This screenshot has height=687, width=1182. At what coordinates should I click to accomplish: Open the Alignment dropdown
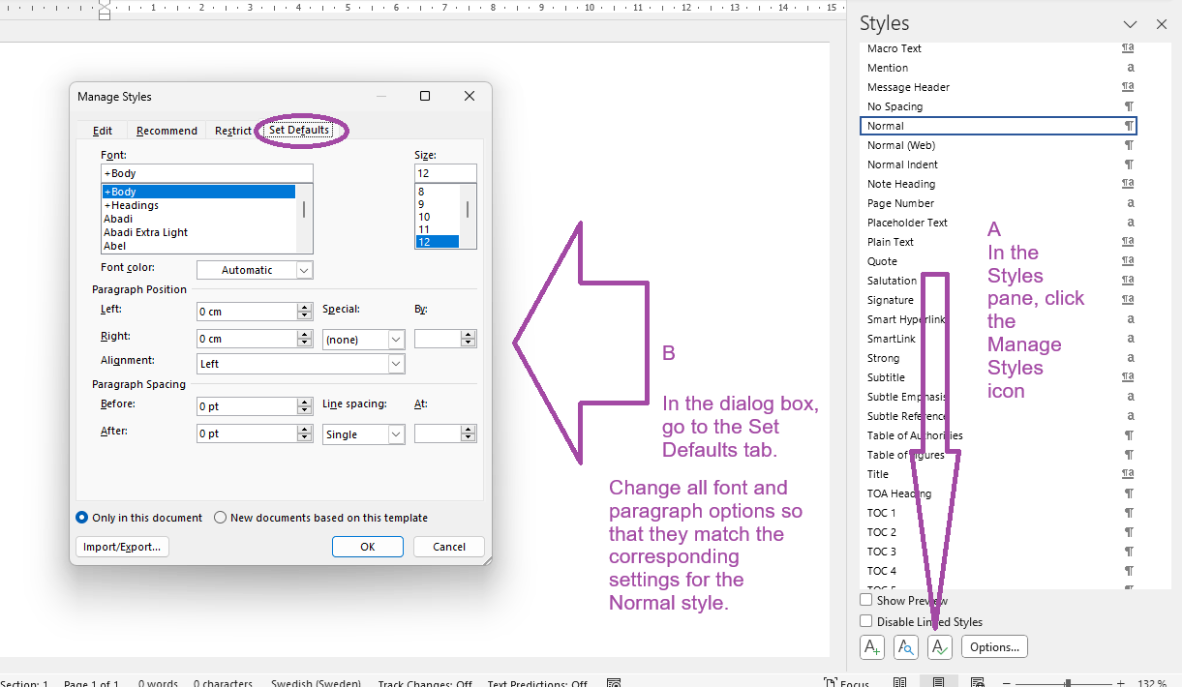(x=301, y=364)
